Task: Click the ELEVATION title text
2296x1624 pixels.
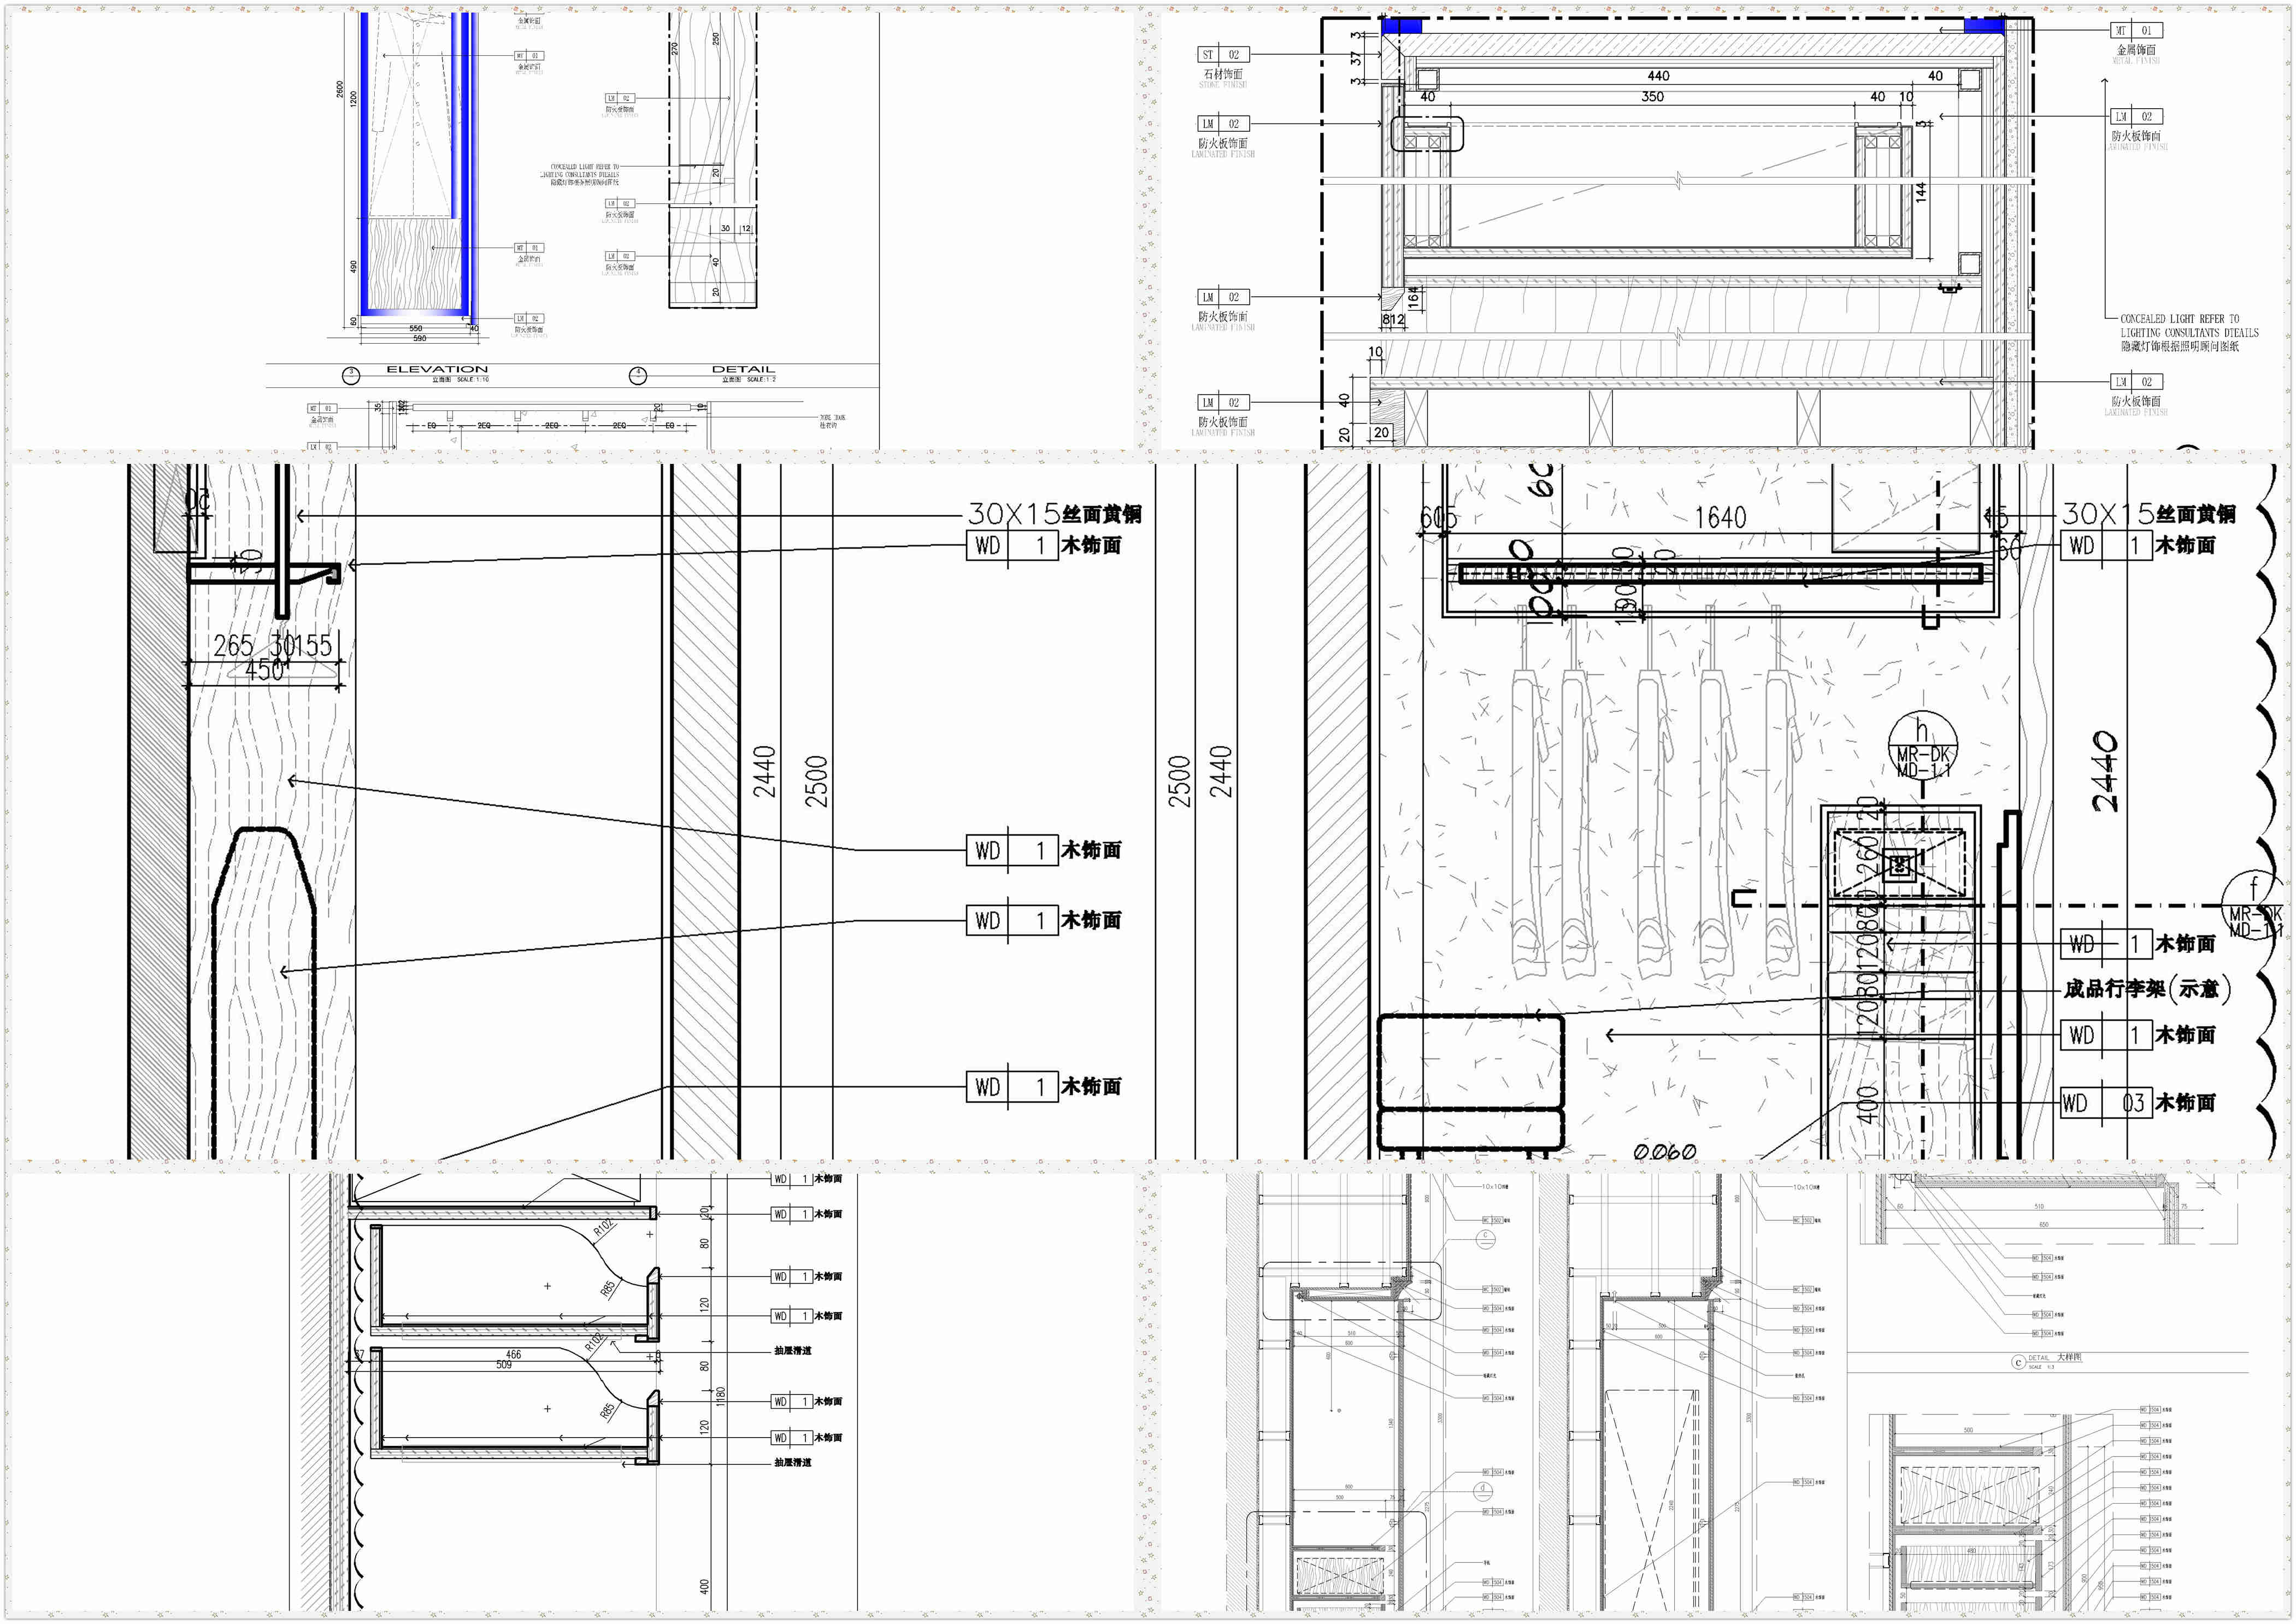Action: [437, 369]
